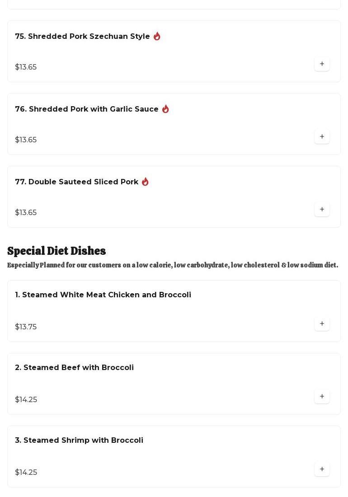Image resolution: width=348 pixels, height=497 pixels.
Task: Add Steamed White Meat Chicken and Broccoli
Action: [x=322, y=324]
